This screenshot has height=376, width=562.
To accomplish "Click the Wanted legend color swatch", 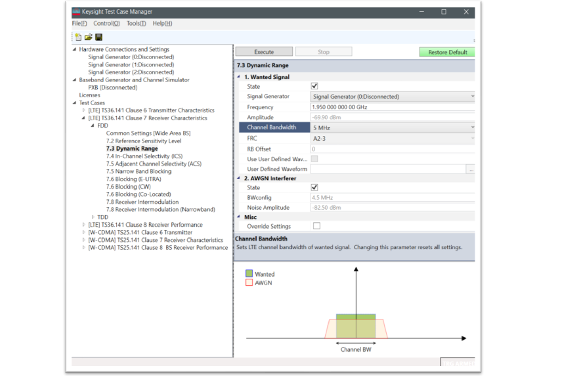I will tap(249, 273).
